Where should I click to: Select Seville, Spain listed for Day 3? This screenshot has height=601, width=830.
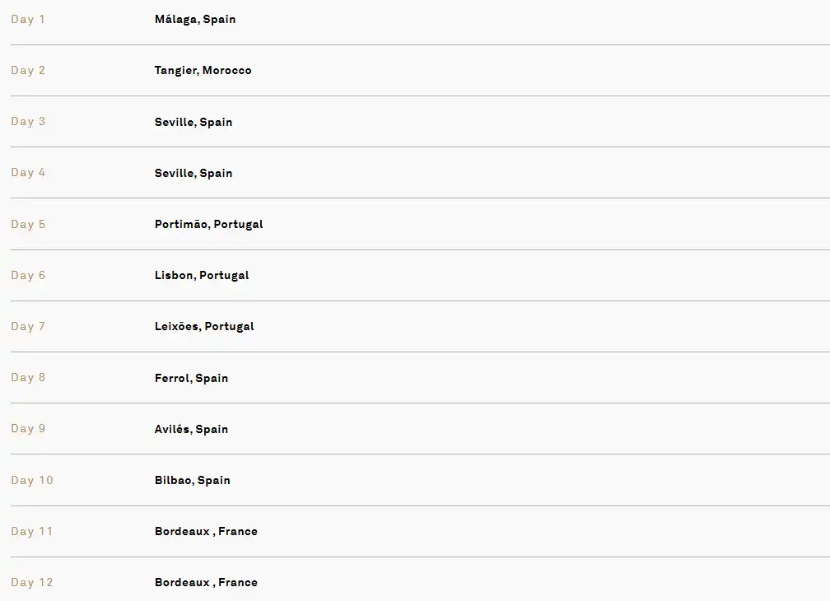[x=194, y=122]
